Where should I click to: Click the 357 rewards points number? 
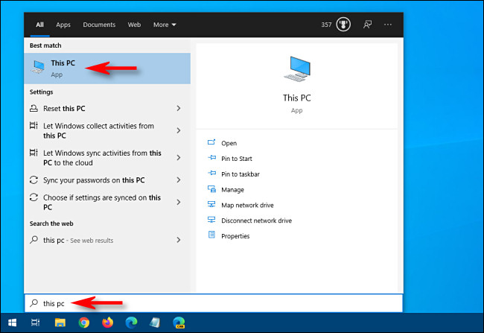326,25
